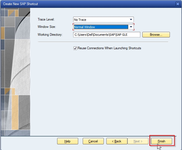The image size is (182, 150).
Task: Click the Trace Level label
Action: tap(46, 19)
